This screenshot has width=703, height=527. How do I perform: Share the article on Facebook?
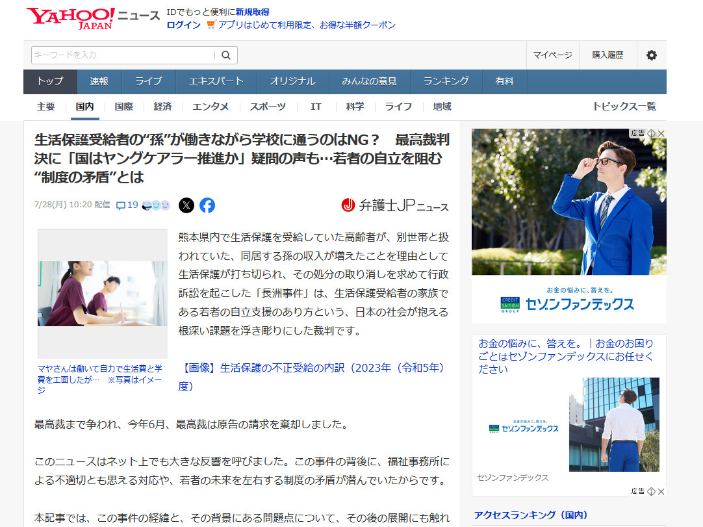[207, 205]
